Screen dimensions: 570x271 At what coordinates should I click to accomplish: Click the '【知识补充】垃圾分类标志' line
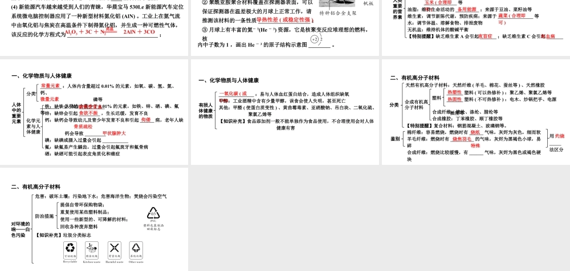click(x=63, y=235)
